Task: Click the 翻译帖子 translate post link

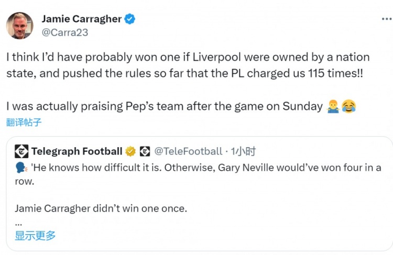Action: pos(24,123)
